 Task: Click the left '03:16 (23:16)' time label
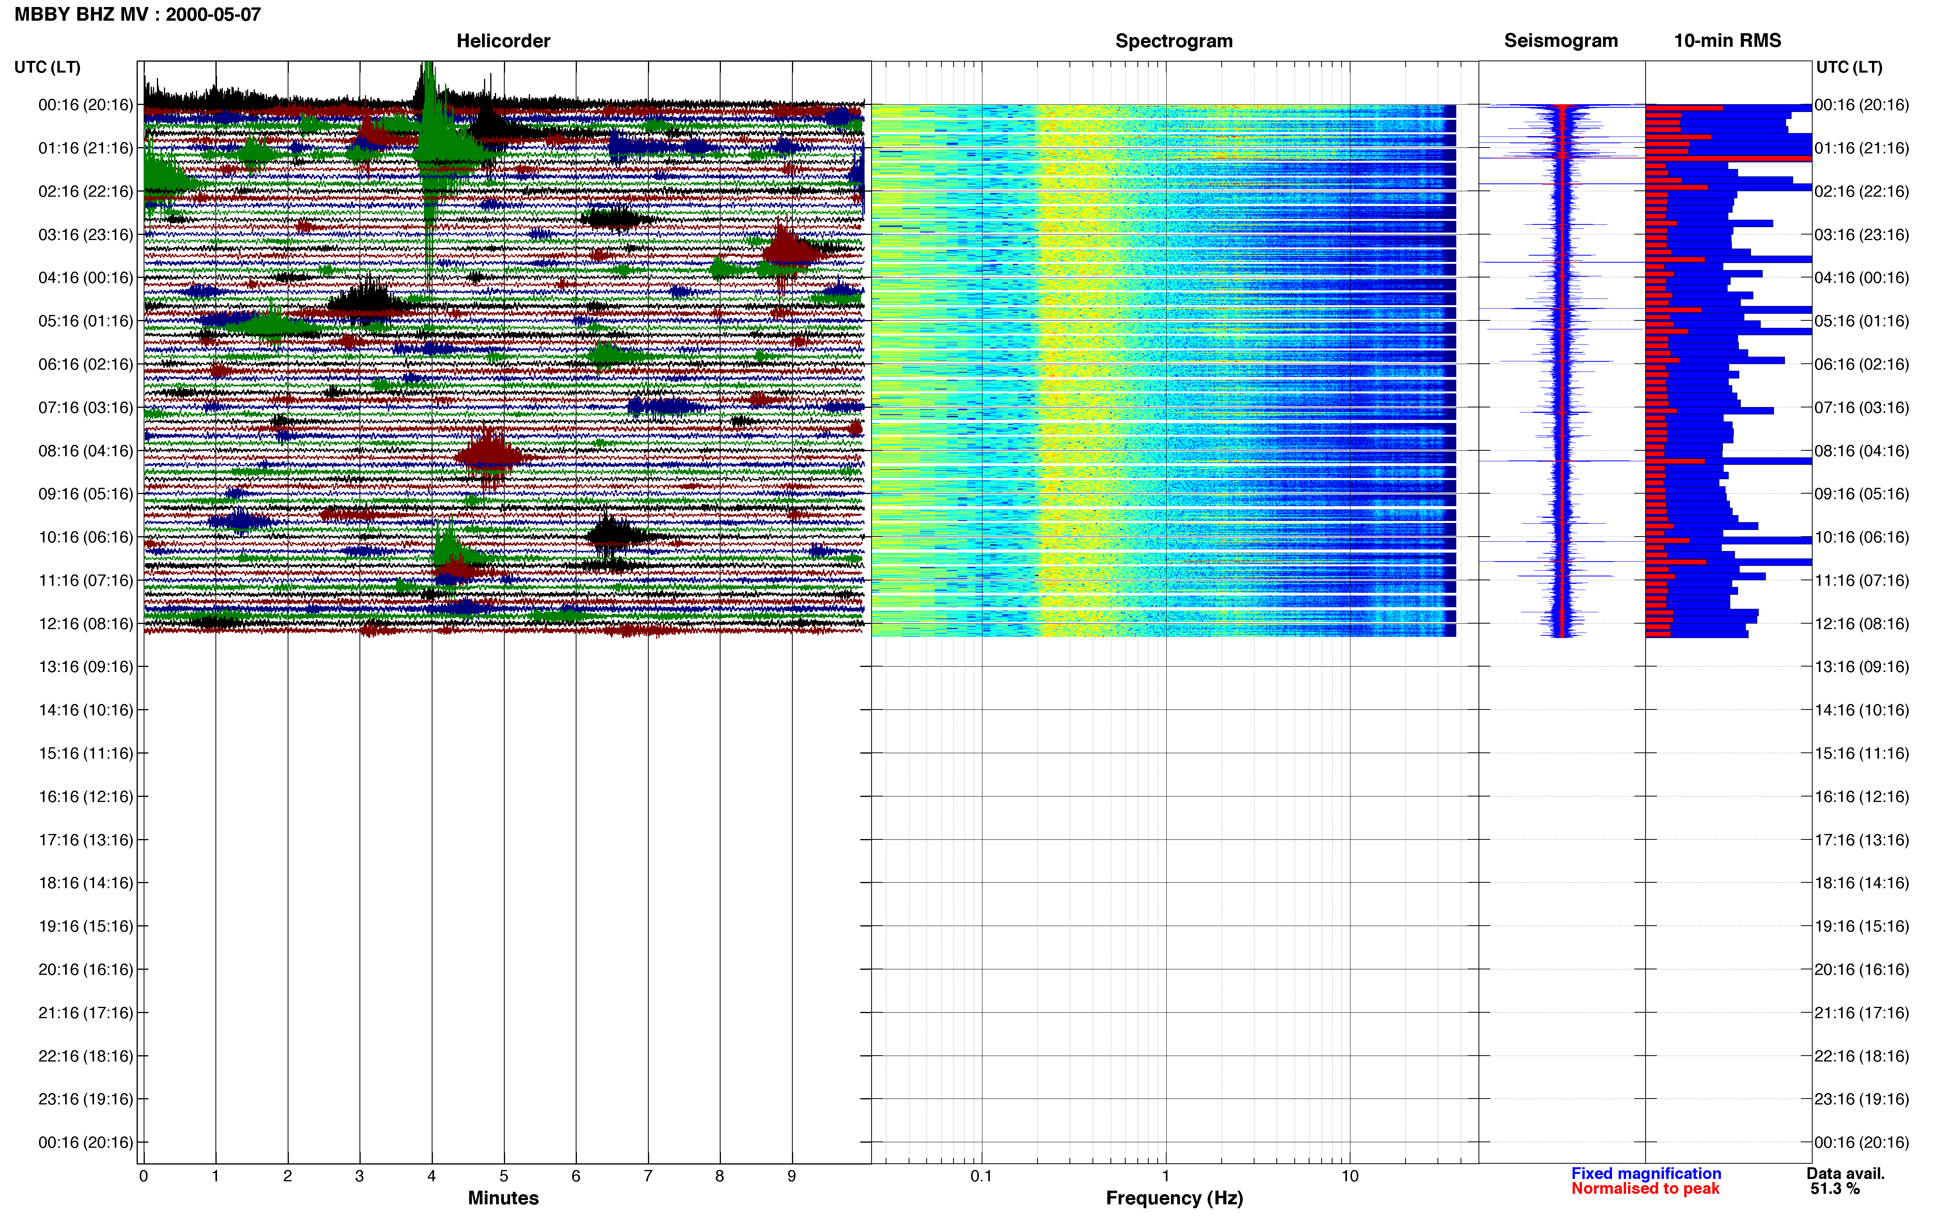pos(86,235)
